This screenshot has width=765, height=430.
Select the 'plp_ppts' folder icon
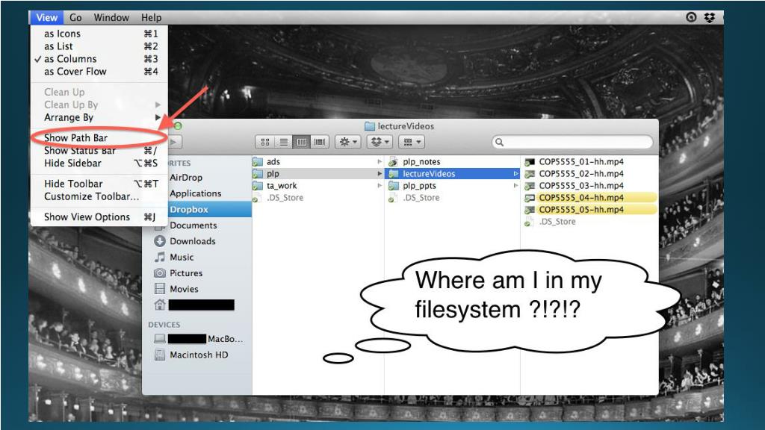coord(393,186)
